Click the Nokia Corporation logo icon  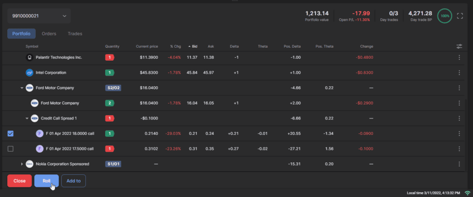click(29, 164)
